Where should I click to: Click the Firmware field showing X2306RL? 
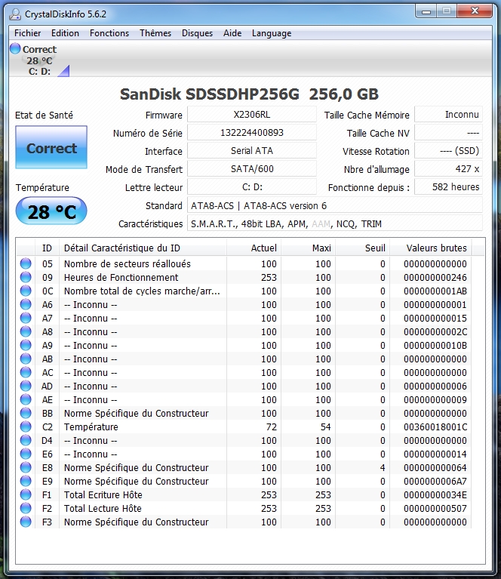[252, 115]
